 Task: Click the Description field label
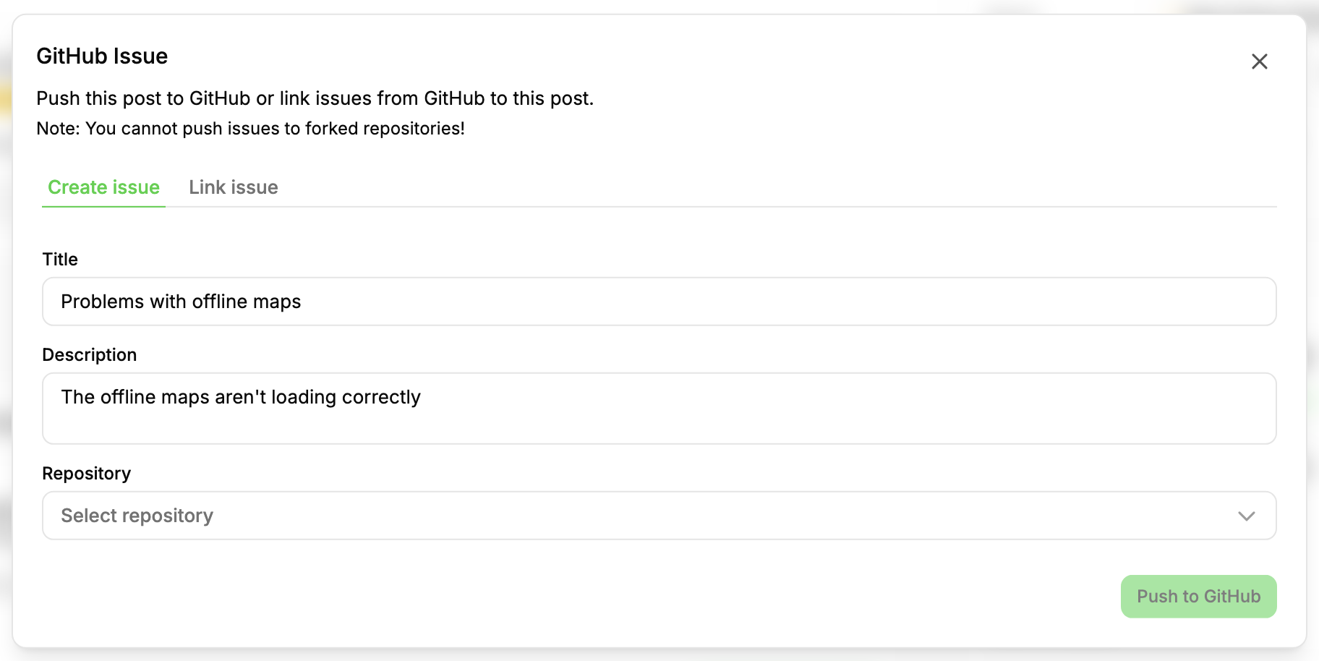(x=90, y=354)
